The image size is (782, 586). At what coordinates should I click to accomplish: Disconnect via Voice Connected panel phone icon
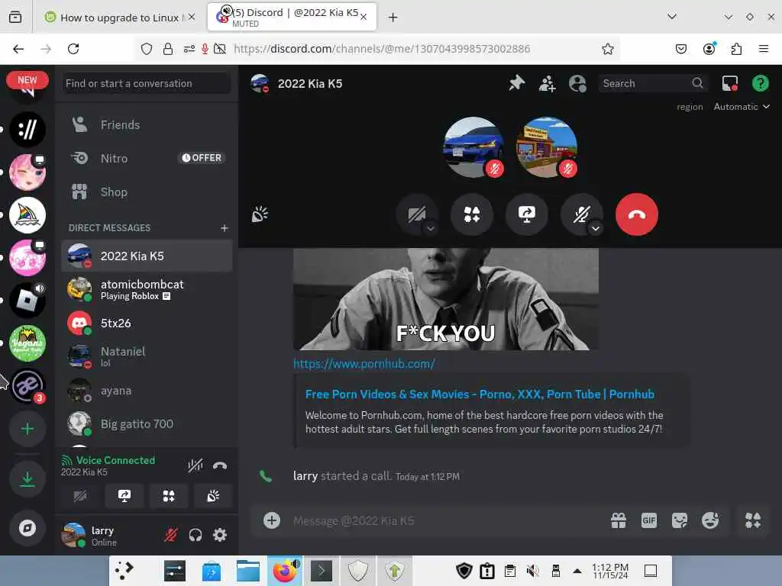(x=220, y=465)
